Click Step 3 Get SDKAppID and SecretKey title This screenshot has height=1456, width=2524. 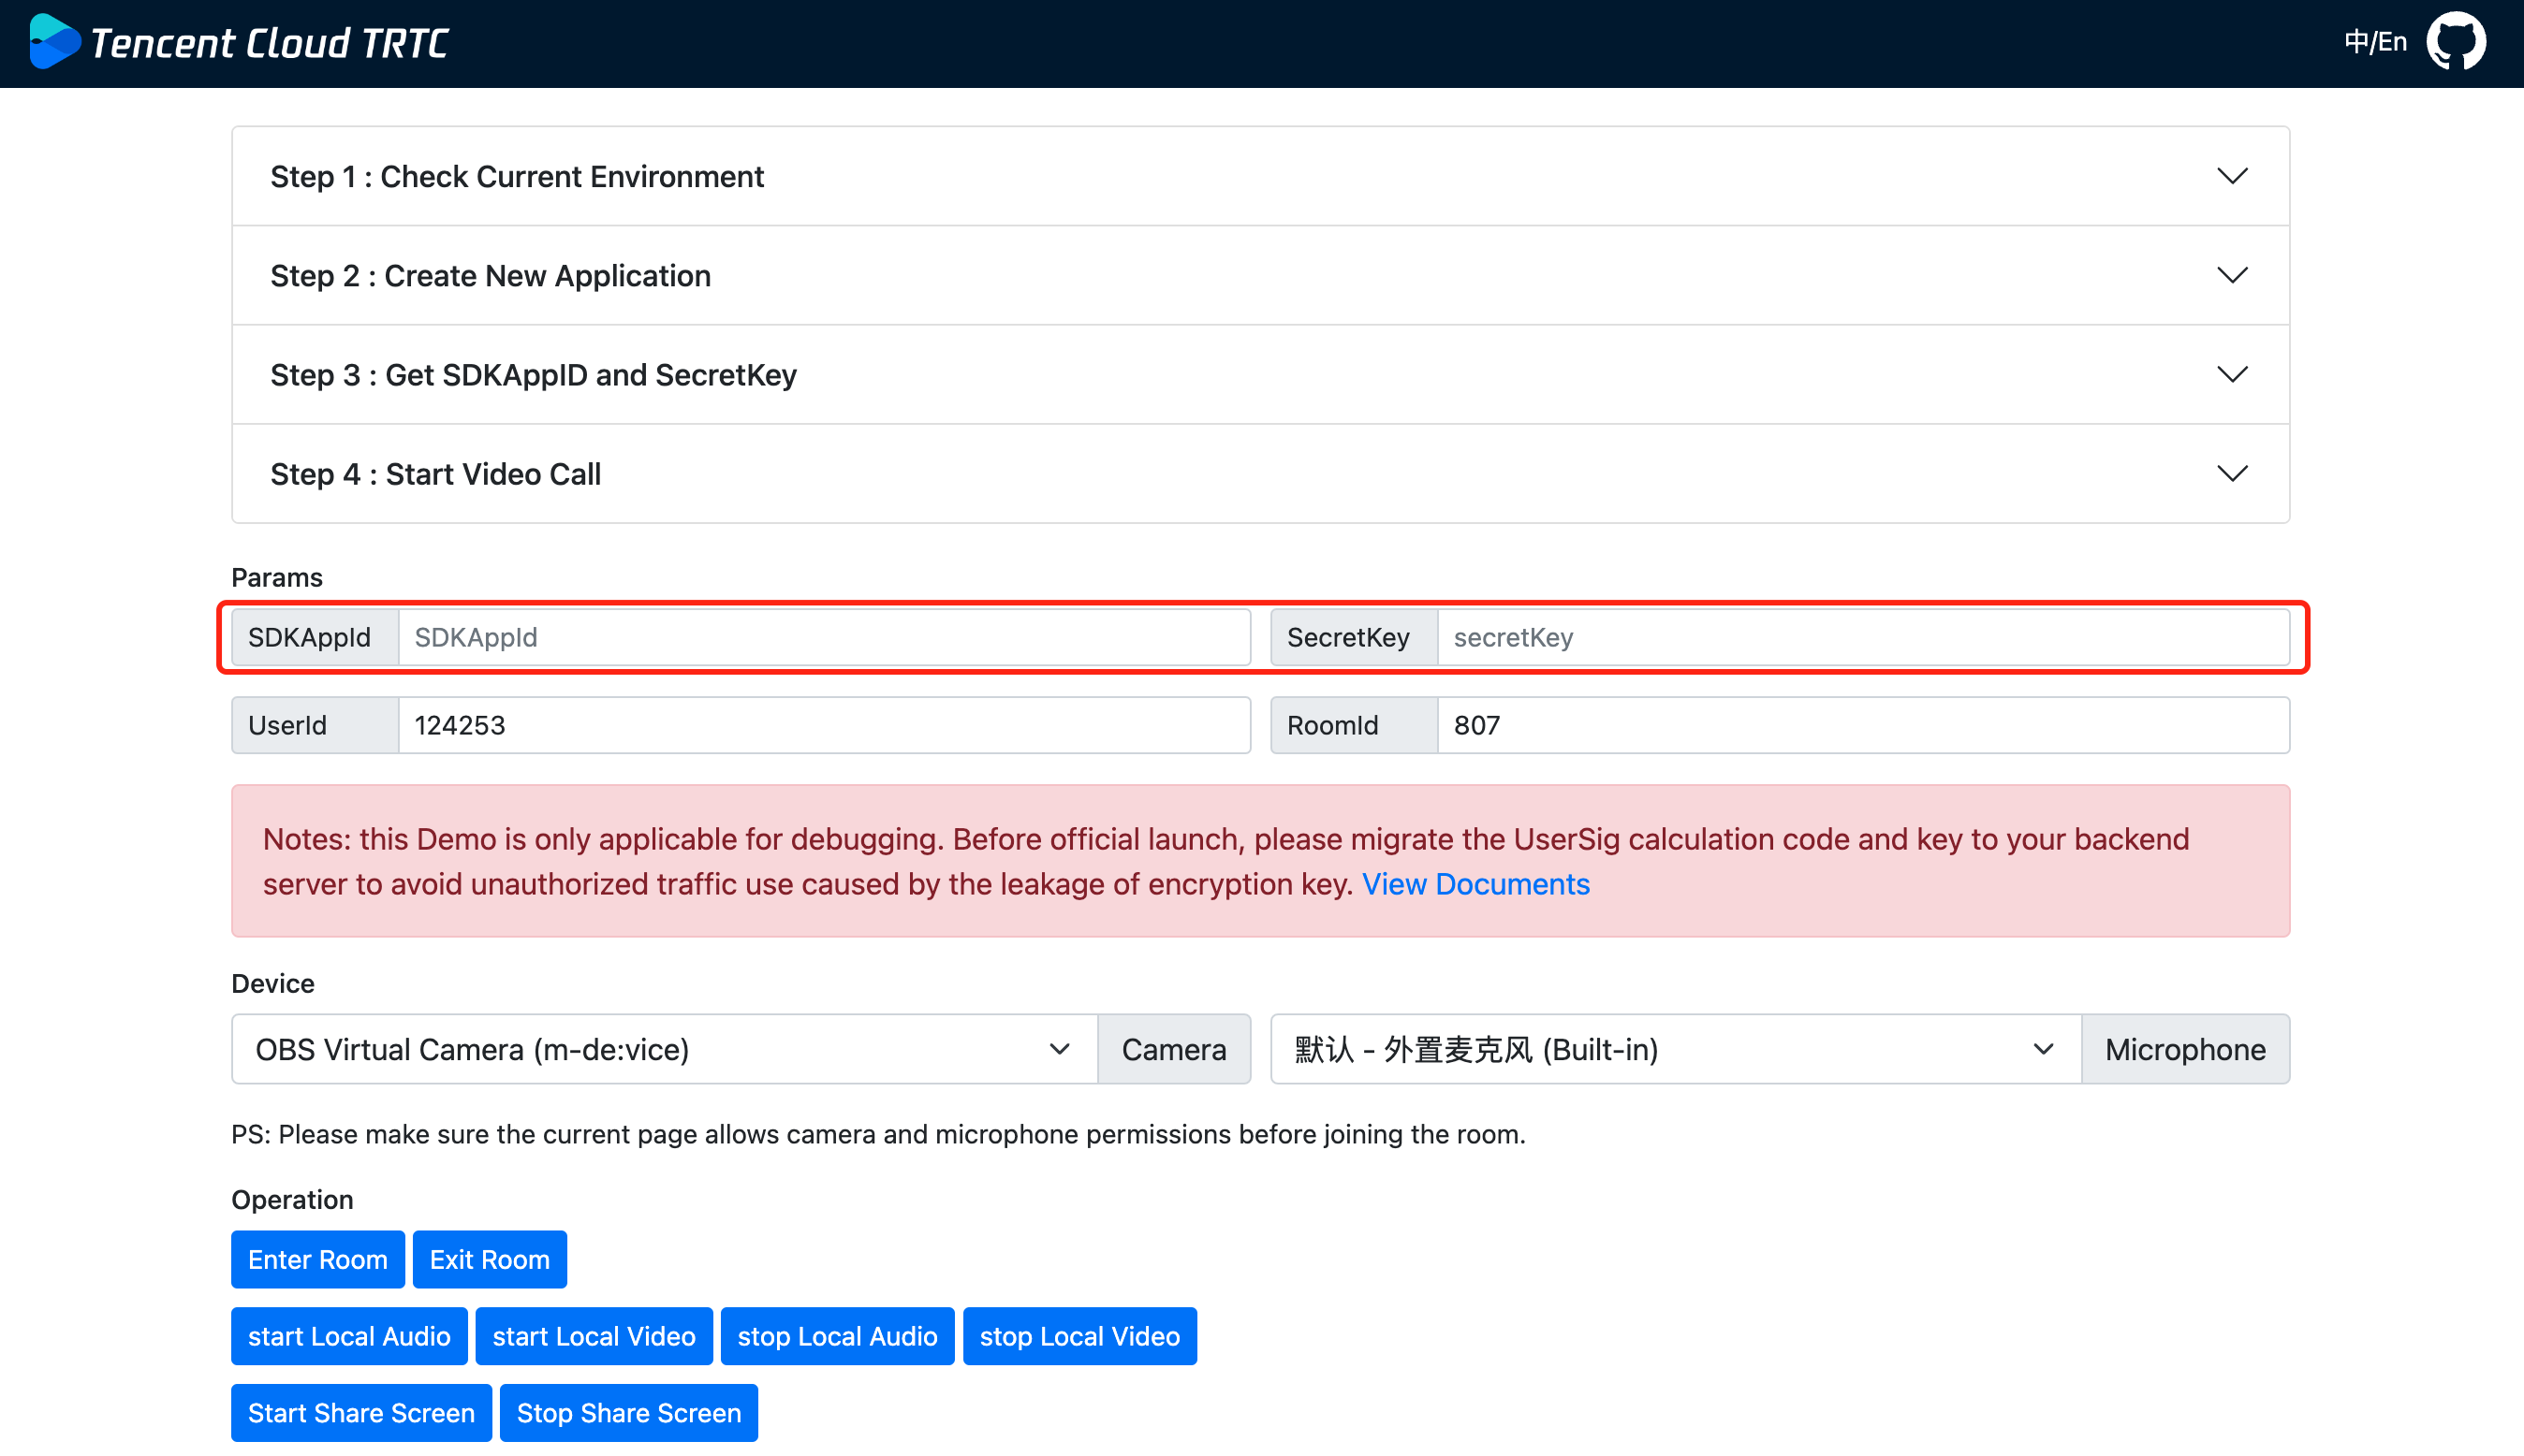point(534,374)
